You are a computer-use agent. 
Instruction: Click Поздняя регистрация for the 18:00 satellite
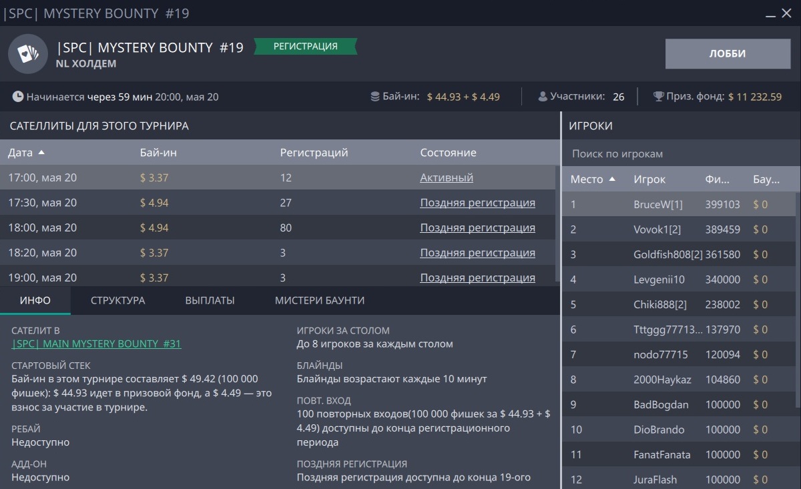tap(477, 227)
